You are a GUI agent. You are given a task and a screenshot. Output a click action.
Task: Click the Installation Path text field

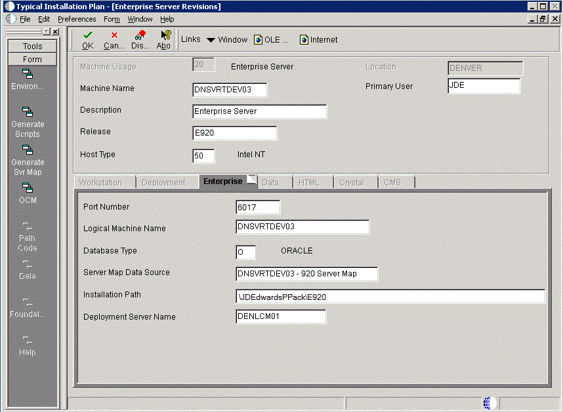coord(390,297)
